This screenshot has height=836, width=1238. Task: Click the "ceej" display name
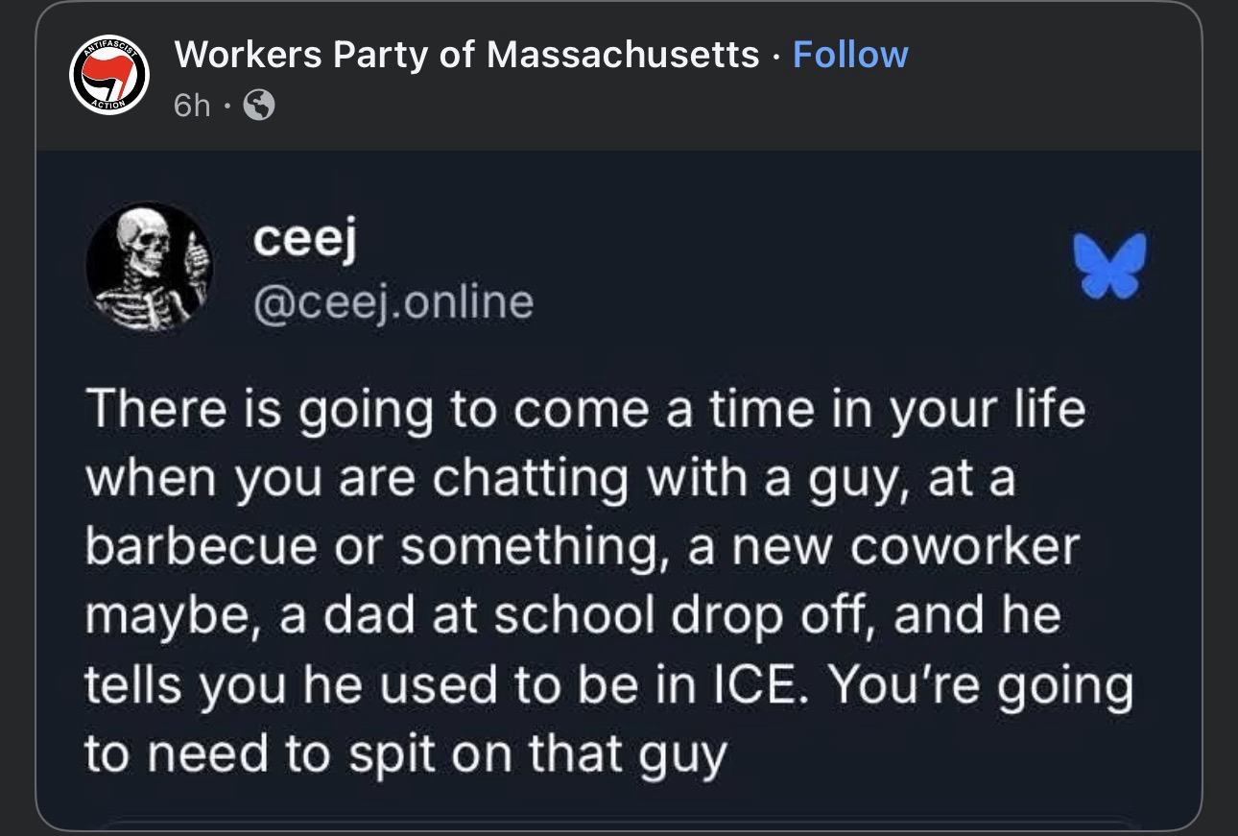pos(304,240)
